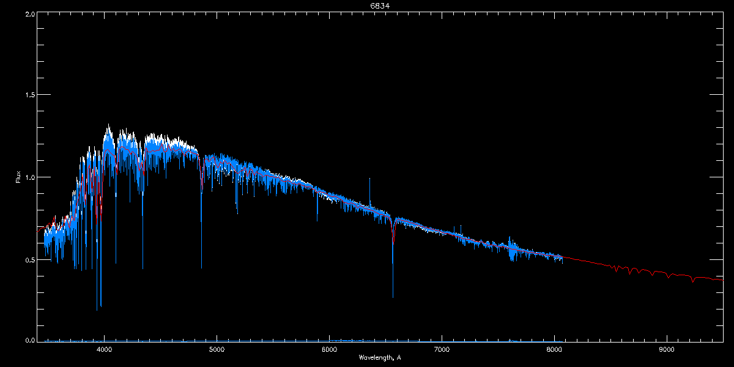The image size is (734, 367).
Task: Click the 8000 x-axis tick label
Action: click(554, 349)
